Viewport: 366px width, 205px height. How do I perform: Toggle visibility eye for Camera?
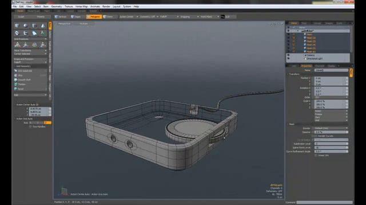click(x=288, y=55)
